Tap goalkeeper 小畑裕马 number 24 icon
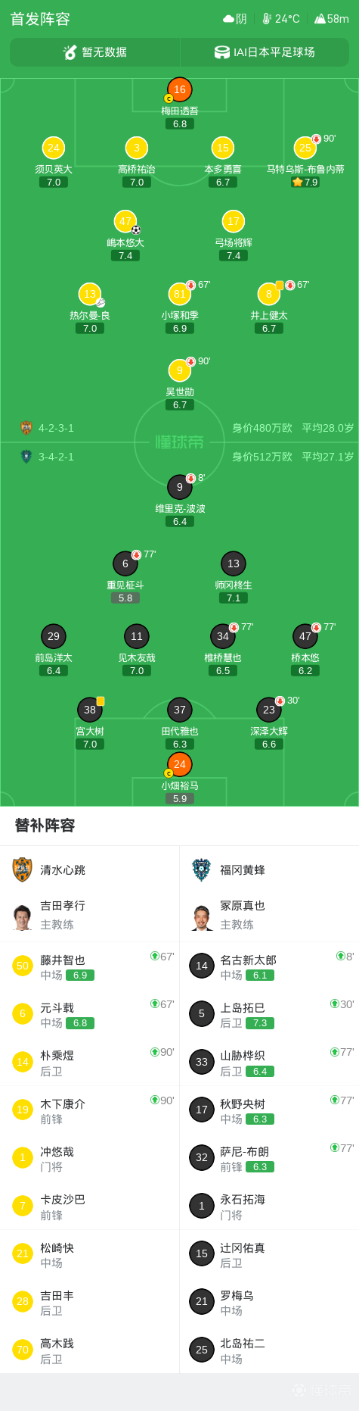This screenshot has width=359, height=1411. [179, 764]
